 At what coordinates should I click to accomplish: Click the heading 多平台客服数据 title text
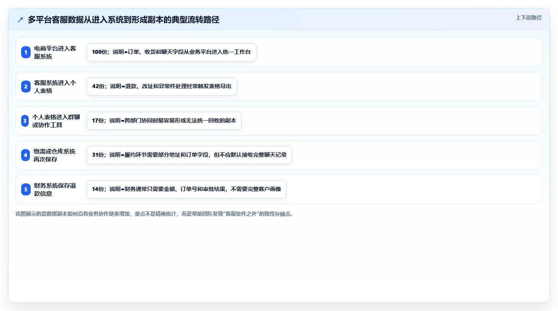124,20
